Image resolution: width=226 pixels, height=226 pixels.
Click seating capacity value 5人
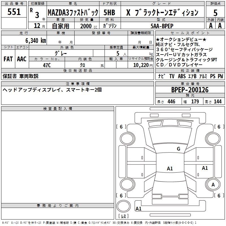coord(121,53)
